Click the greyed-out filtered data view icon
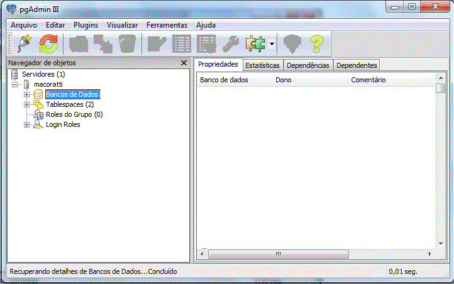The height and width of the screenshot is (284, 454). pos(206,44)
